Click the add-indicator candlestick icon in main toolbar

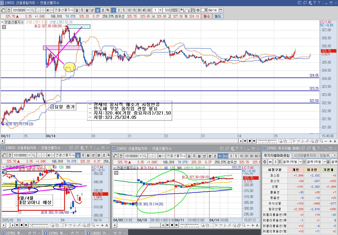[183, 10]
